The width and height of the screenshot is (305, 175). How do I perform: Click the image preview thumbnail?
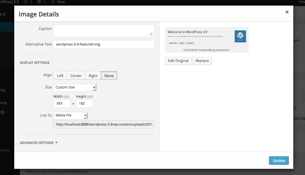click(x=207, y=40)
